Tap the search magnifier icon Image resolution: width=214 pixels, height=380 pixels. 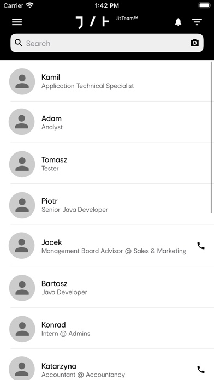(x=19, y=43)
